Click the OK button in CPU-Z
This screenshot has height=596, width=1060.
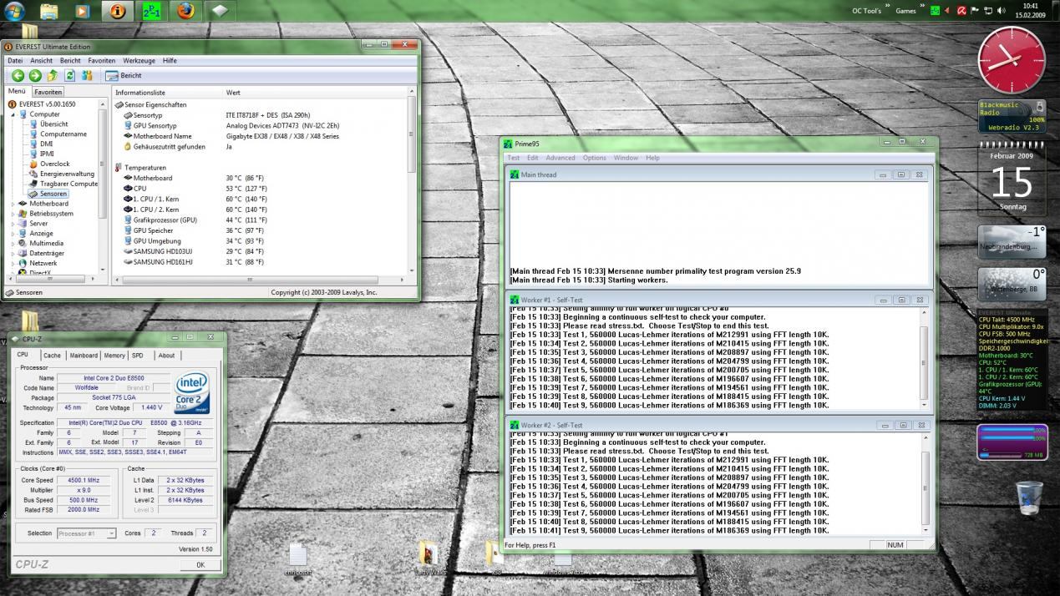pos(200,565)
